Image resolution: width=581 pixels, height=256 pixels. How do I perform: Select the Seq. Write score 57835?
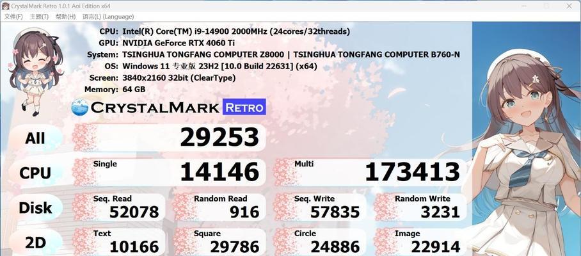tap(335, 212)
